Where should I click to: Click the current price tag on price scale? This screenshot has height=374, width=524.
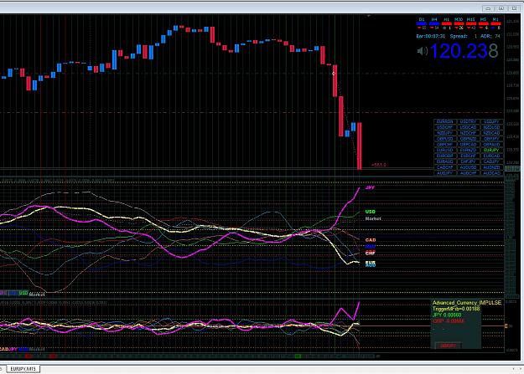(512, 169)
